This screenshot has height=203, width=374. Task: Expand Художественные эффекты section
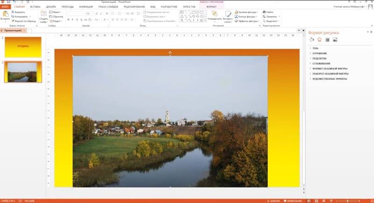tap(330, 79)
